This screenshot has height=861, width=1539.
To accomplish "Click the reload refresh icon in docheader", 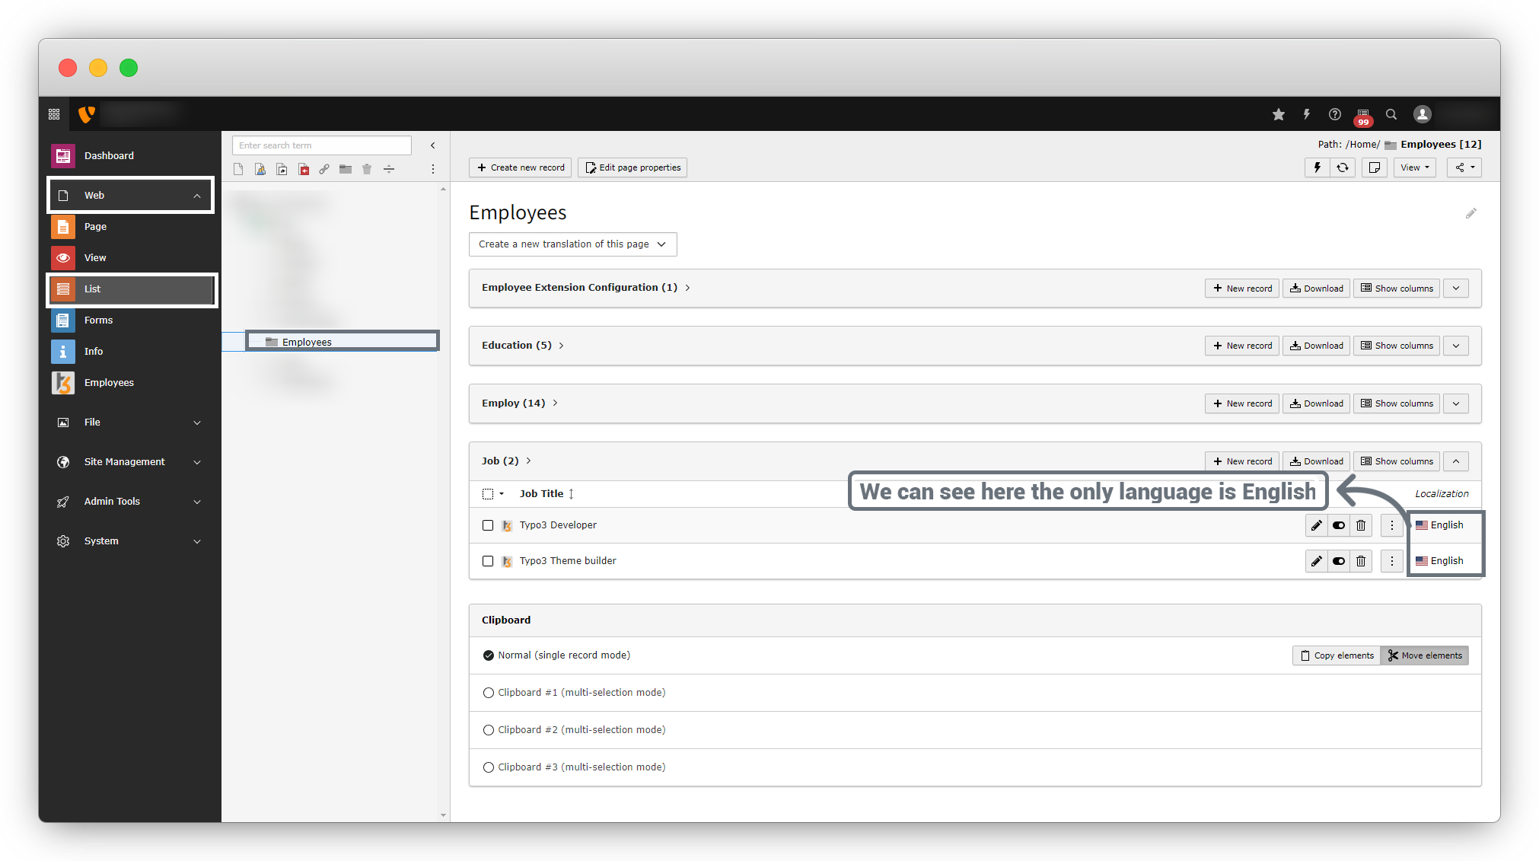I will [x=1343, y=167].
